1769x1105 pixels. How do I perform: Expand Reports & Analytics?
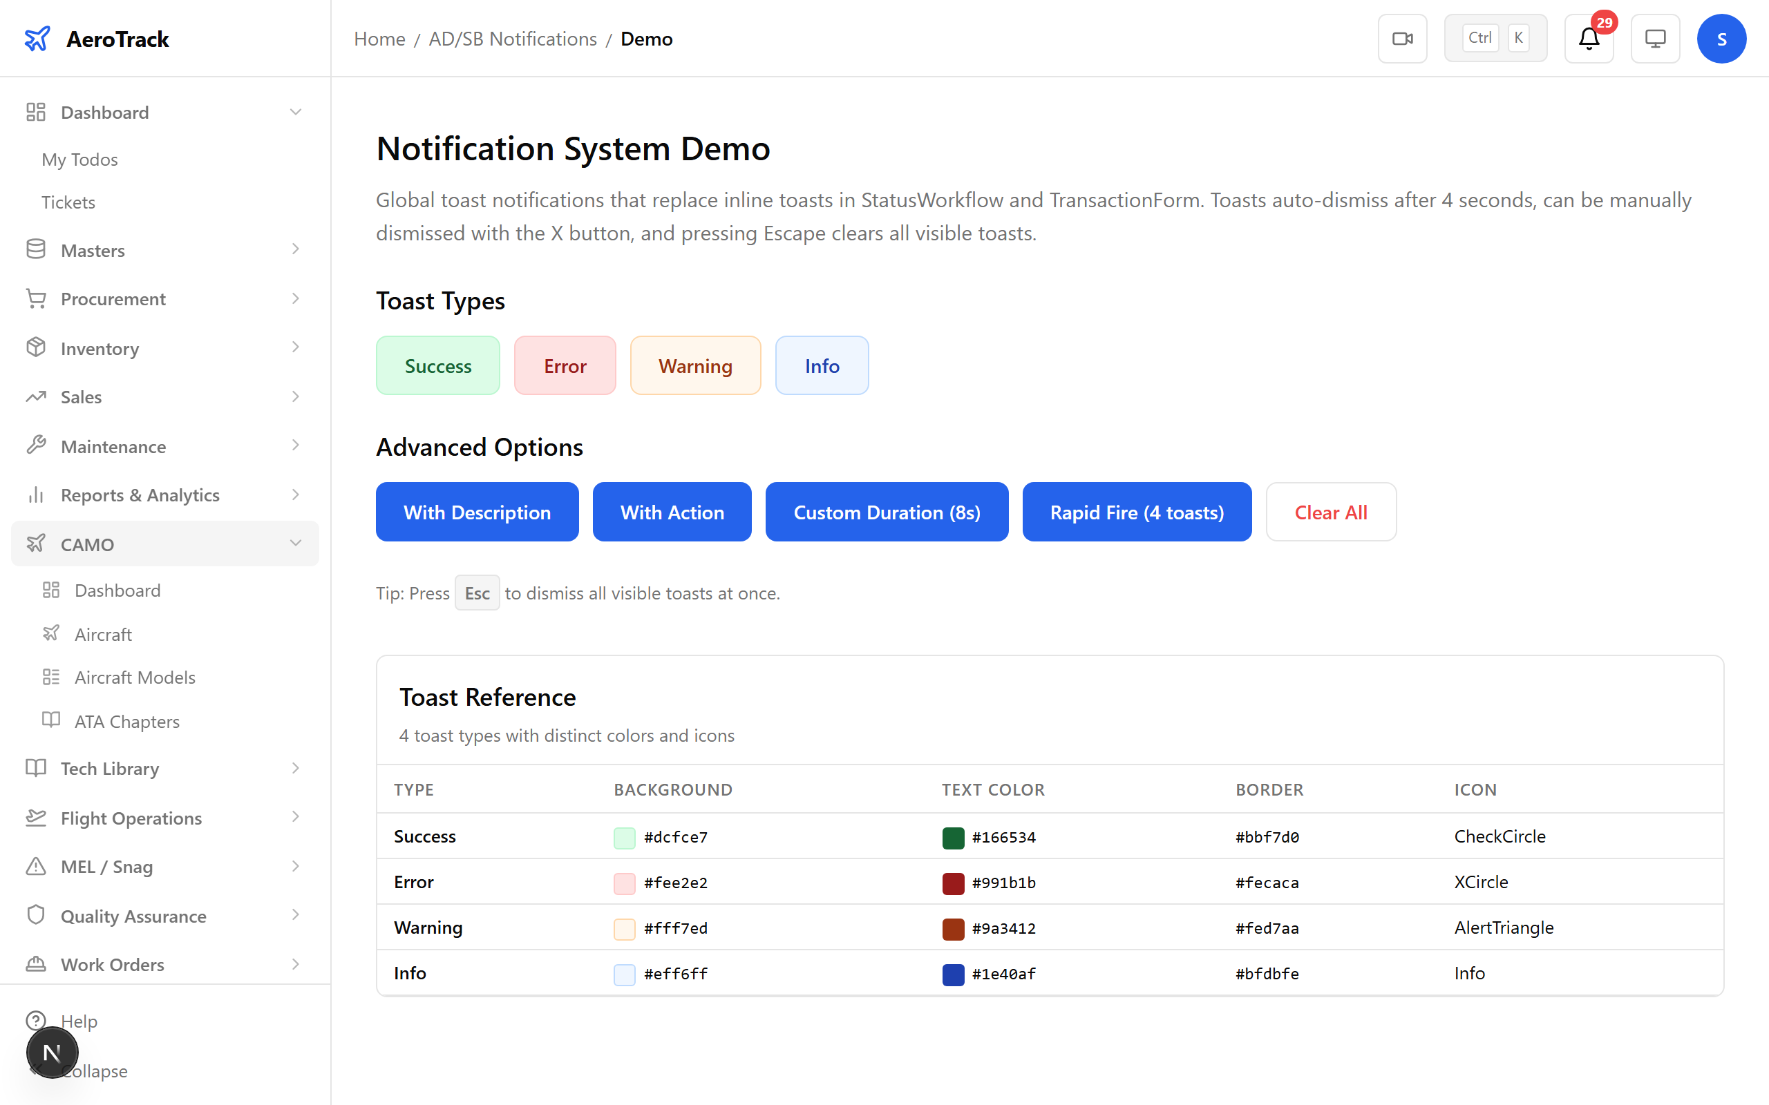(x=295, y=494)
